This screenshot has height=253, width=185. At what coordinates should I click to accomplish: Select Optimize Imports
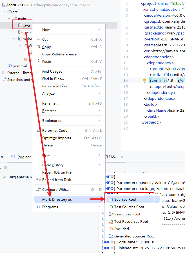[x=69, y=138]
